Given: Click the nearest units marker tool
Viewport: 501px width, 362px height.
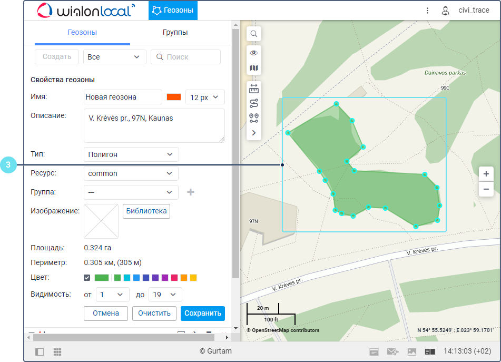Looking at the screenshot, I should [x=254, y=118].
